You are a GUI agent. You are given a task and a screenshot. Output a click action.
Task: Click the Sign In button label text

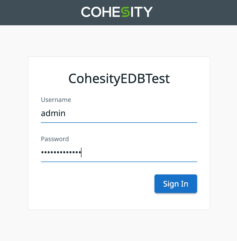pyautogui.click(x=176, y=184)
